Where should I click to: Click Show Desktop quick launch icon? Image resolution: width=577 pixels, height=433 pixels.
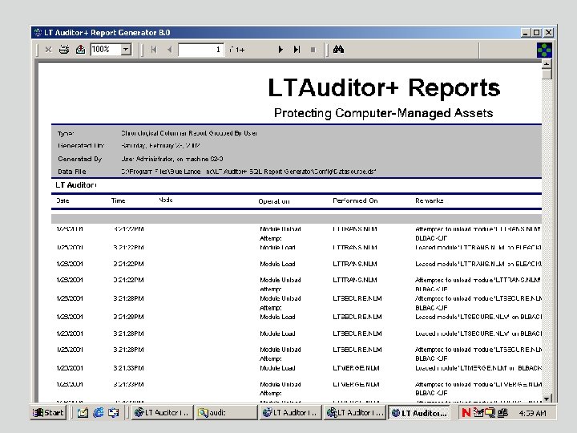[x=114, y=413]
